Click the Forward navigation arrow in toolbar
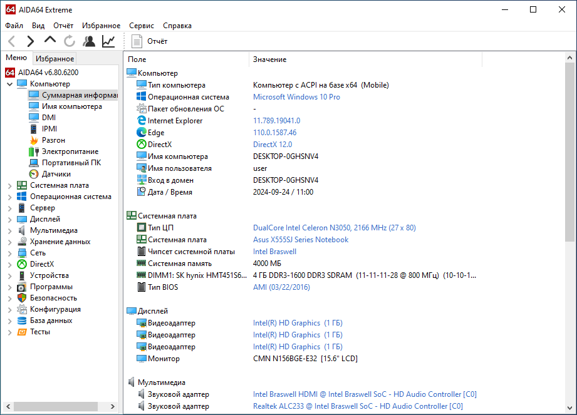This screenshot has width=577, height=415. [x=31, y=41]
